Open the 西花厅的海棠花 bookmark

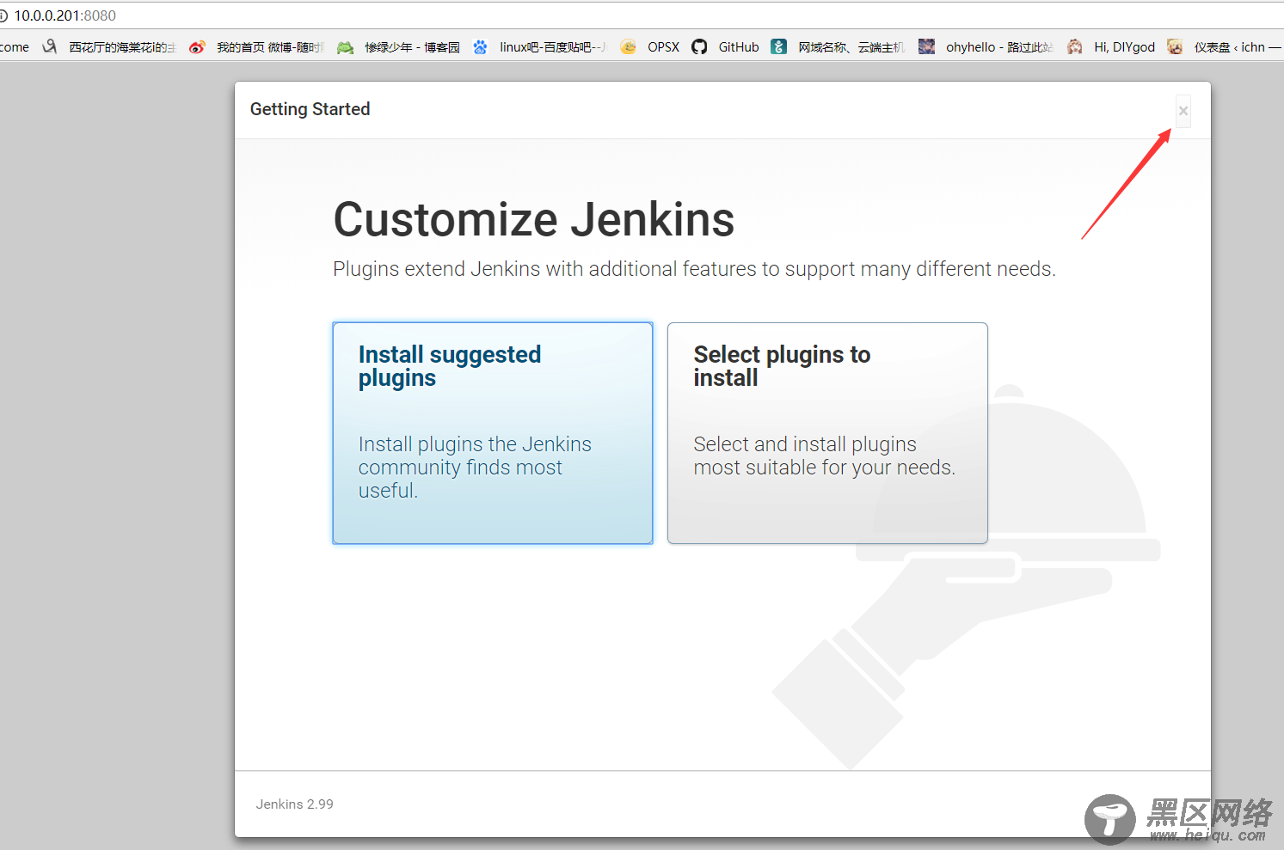pos(109,47)
